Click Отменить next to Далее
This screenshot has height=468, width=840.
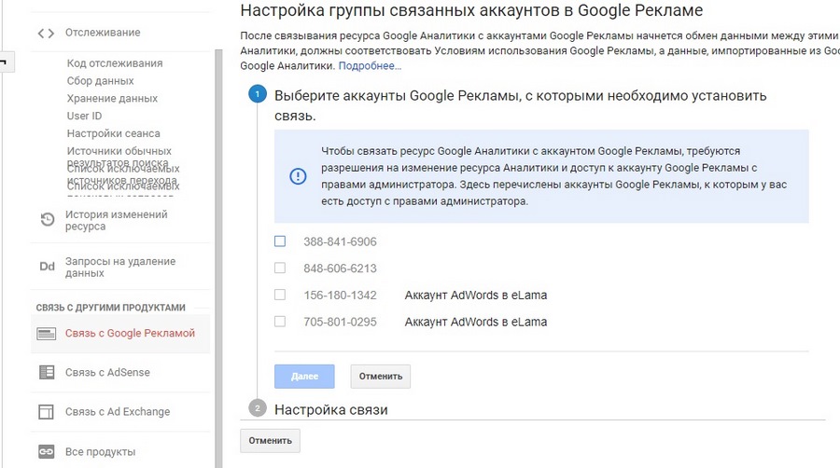pos(381,377)
